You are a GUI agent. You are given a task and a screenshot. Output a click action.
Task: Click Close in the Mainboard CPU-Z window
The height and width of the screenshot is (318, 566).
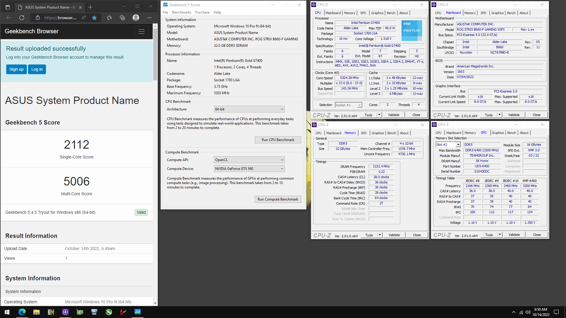pos(537,115)
